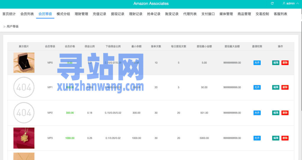Viewport: 302px width, 160px height.
Task: Switch to 交易控制 tab
Action: [x=262, y=14]
